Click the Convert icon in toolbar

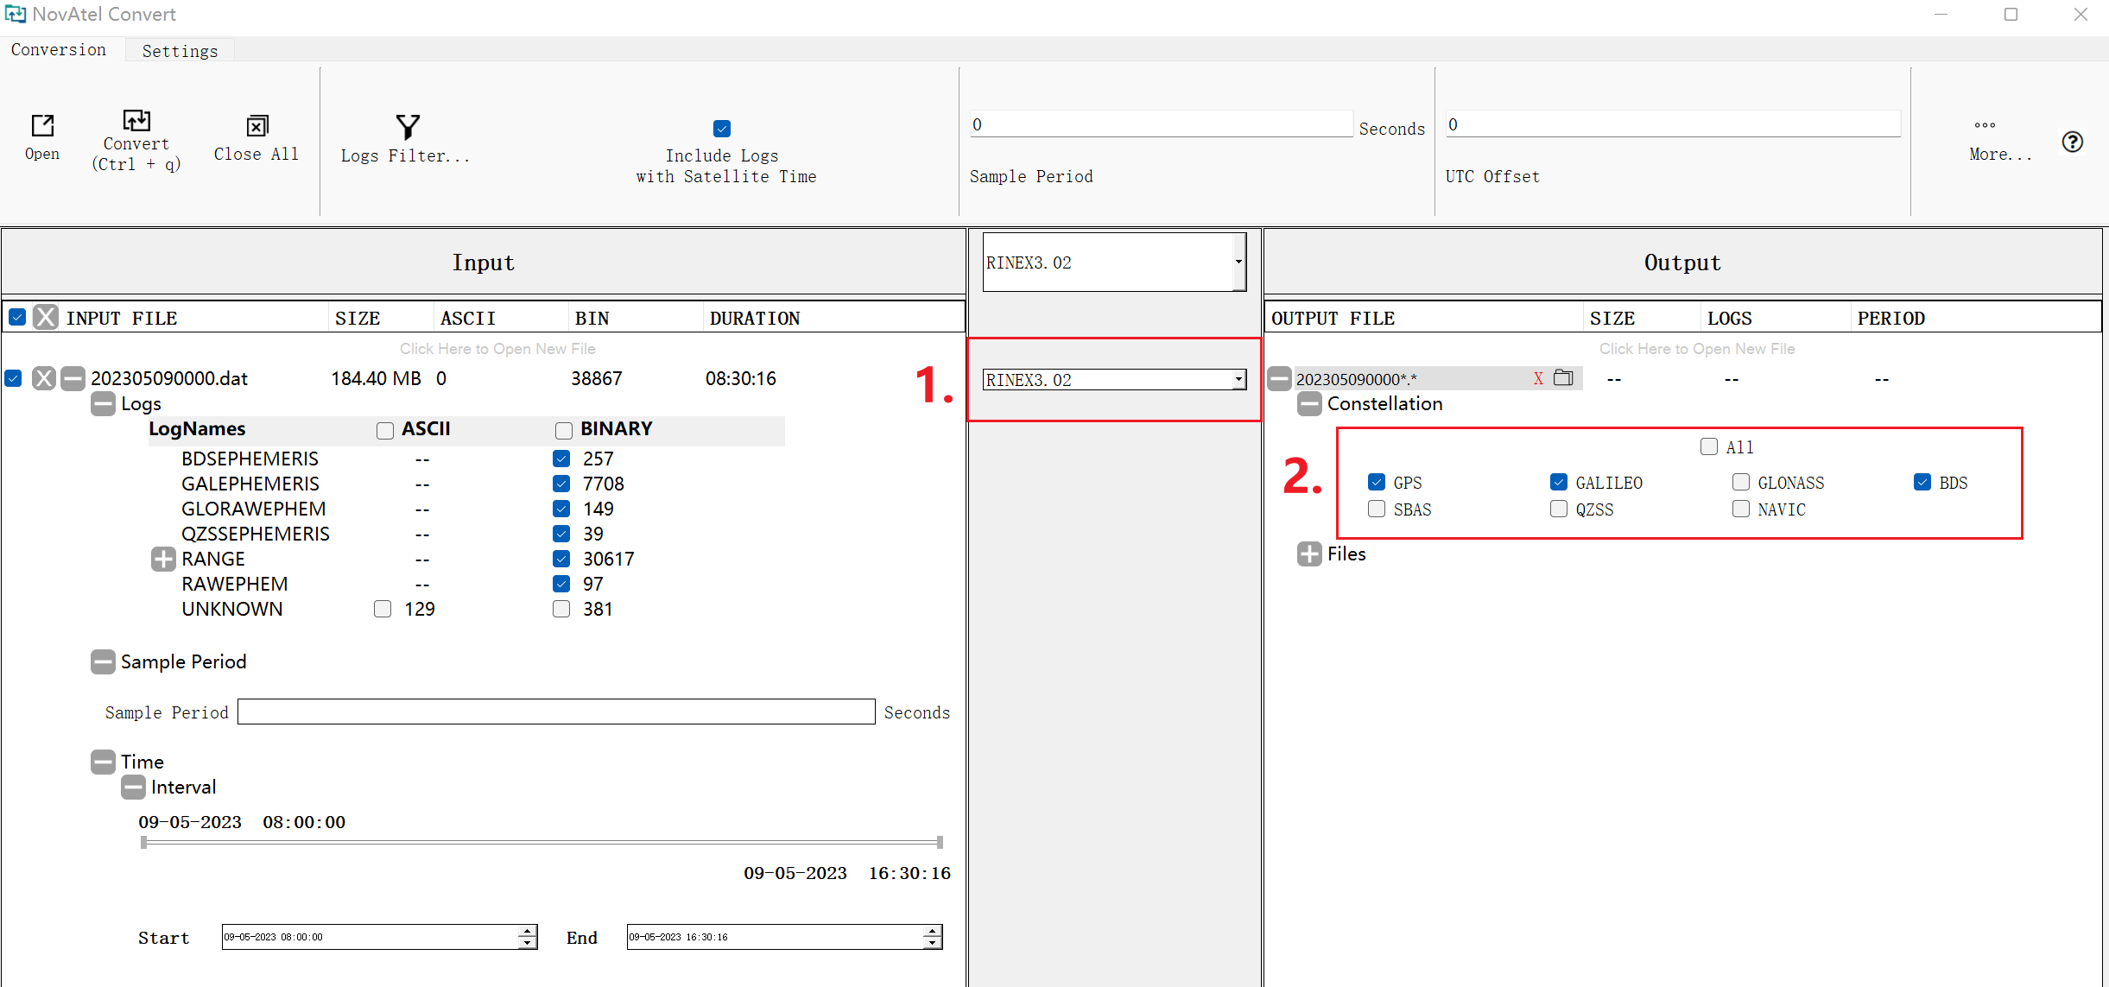136,120
